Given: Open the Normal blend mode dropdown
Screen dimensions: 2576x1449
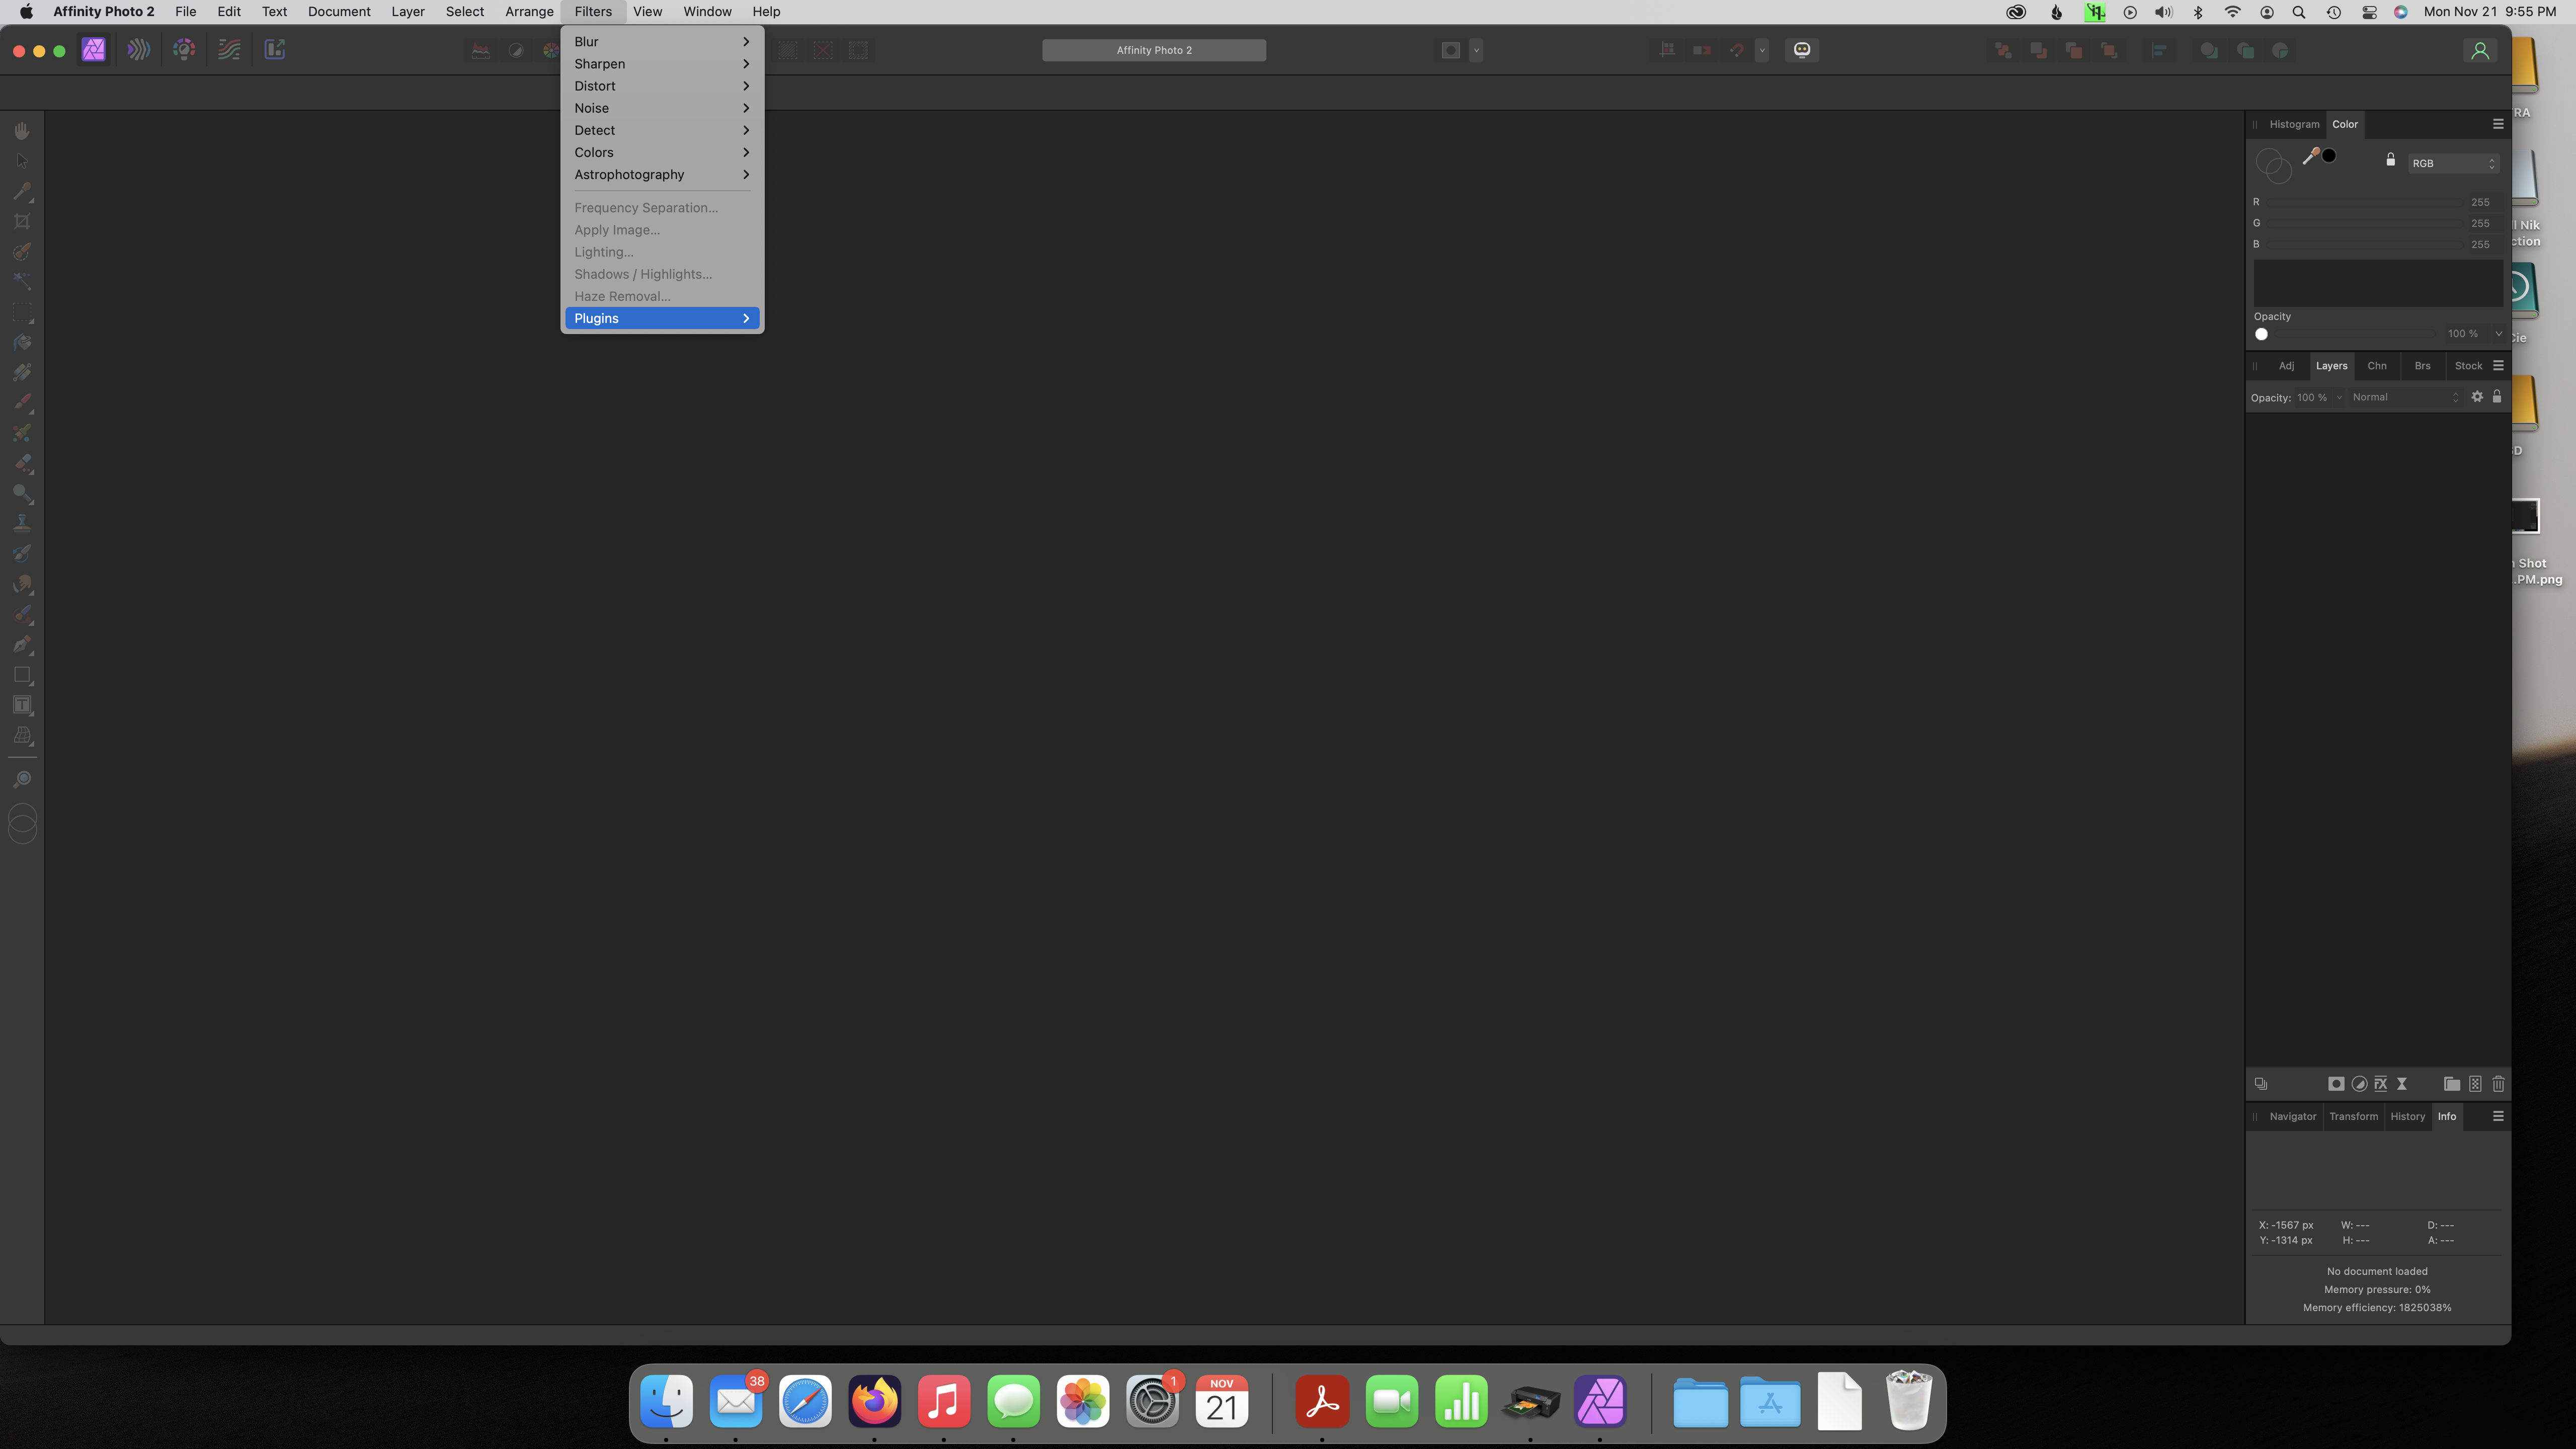Looking at the screenshot, I should 2405,397.
